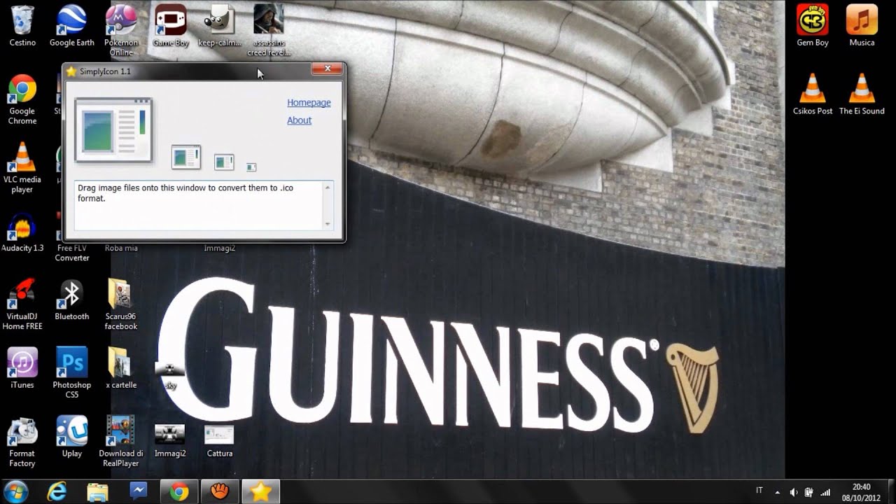Select the sky desktop file icon
The image size is (896, 504).
coord(170,374)
